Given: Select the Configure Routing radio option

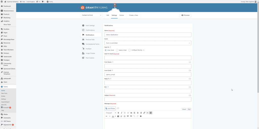Looking at the screenshot, I should [x=130, y=50].
